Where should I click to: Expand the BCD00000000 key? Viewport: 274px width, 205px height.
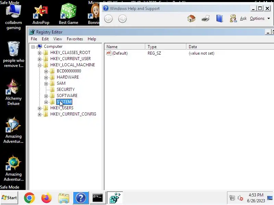click(x=46, y=71)
